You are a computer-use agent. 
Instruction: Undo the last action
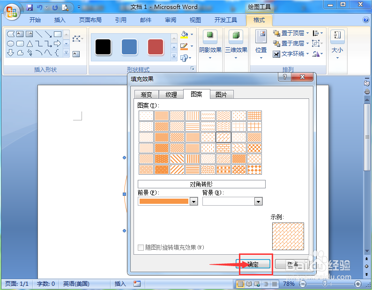40,7
